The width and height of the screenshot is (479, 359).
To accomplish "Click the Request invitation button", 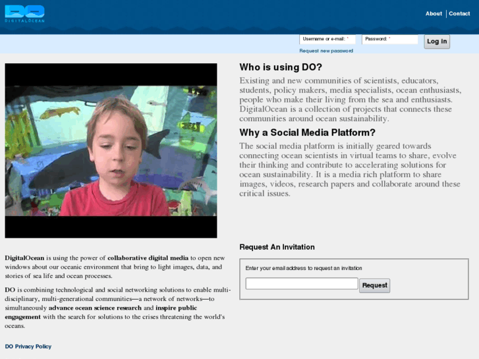I will click(x=374, y=285).
